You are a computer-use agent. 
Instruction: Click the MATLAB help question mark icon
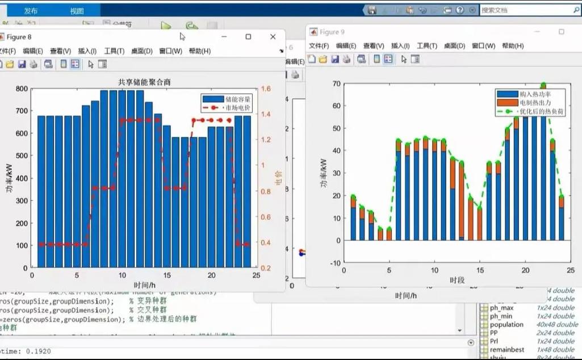459,10
